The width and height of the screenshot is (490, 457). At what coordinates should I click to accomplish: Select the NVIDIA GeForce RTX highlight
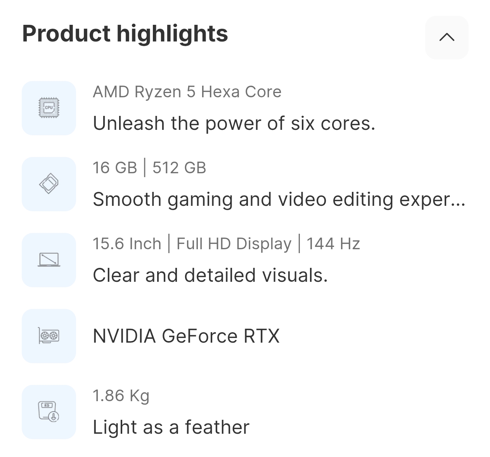tap(186, 336)
